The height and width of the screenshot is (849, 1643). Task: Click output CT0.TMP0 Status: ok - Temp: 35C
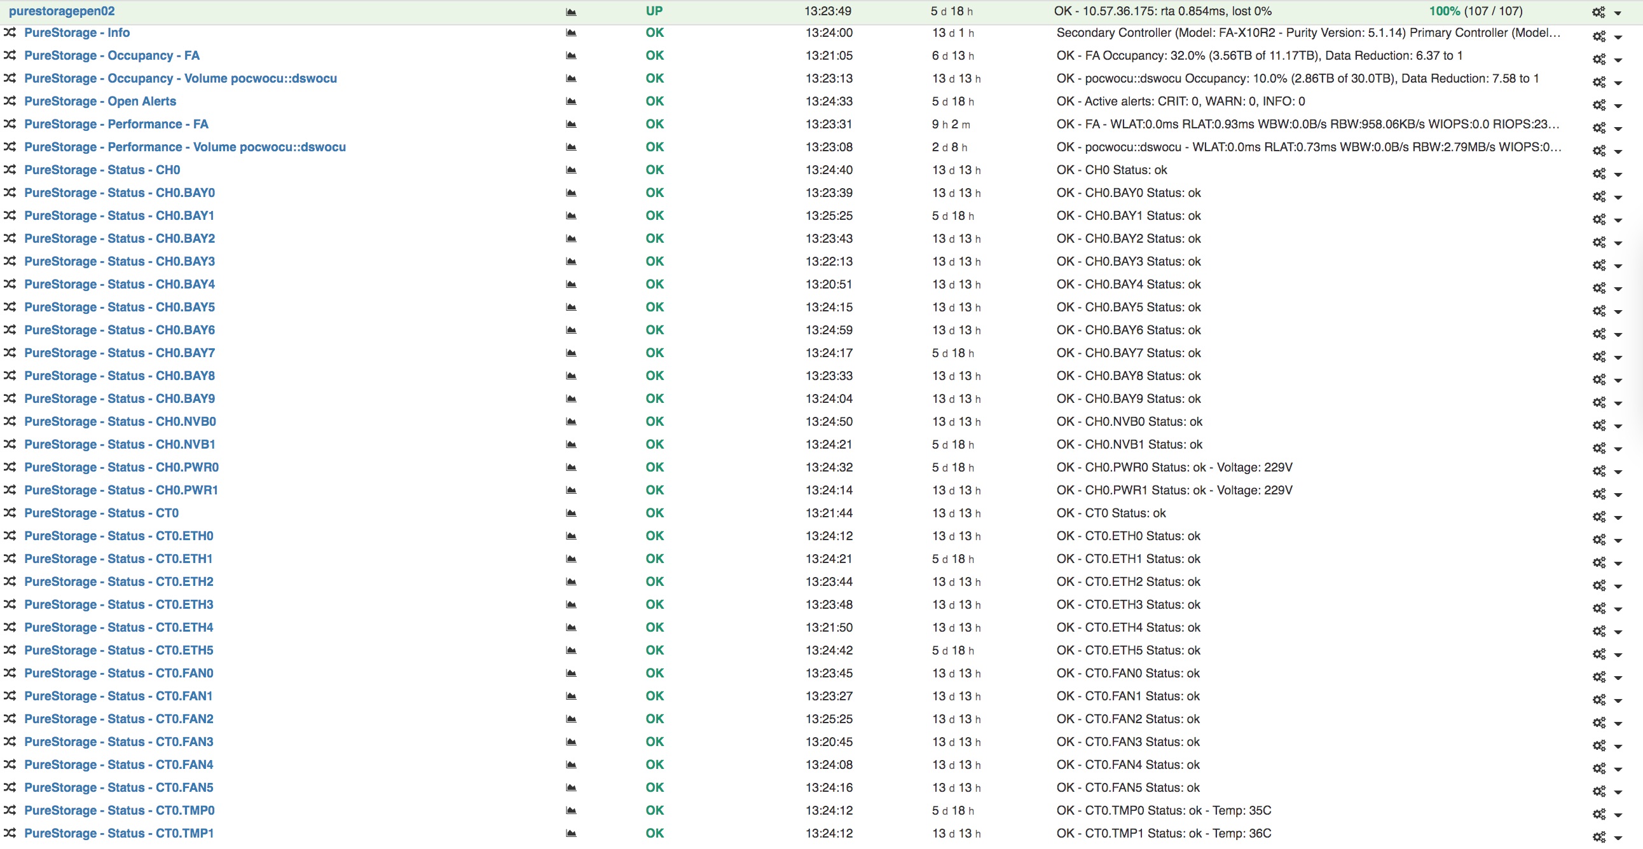[x=1164, y=810]
